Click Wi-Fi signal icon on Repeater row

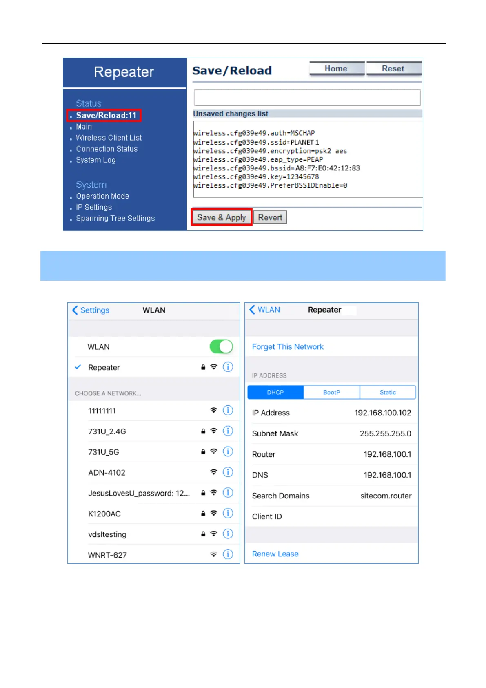214,367
